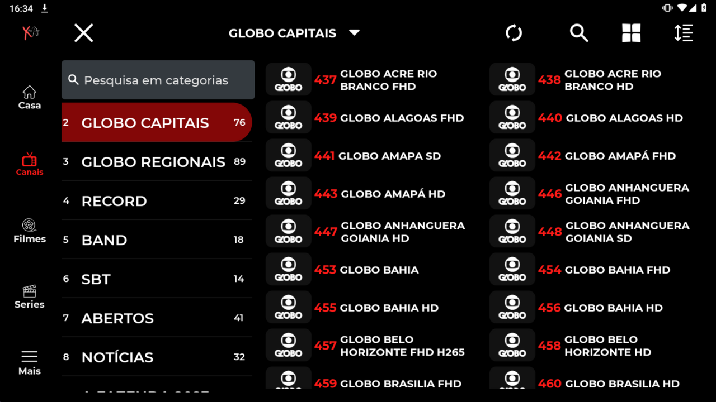The height and width of the screenshot is (402, 716).
Task: Click the refresh channels icon
Action: [514, 33]
